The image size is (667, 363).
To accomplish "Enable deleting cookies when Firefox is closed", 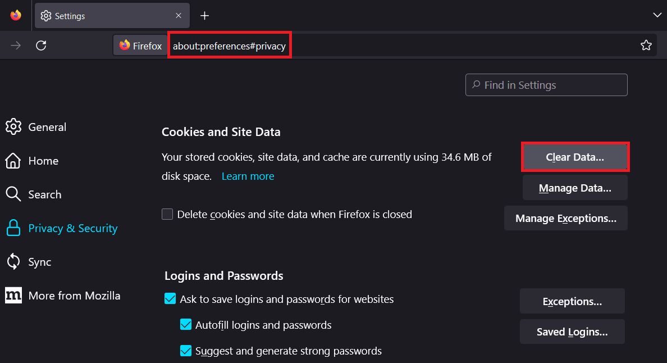I will (x=167, y=214).
